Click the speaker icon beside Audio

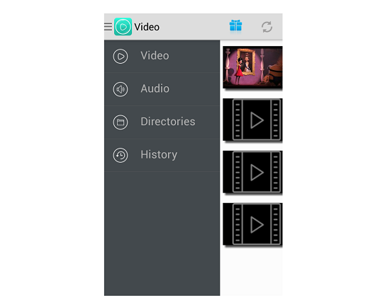point(121,89)
